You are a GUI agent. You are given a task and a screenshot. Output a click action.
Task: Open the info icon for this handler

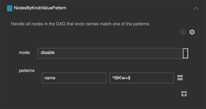coord(183,32)
